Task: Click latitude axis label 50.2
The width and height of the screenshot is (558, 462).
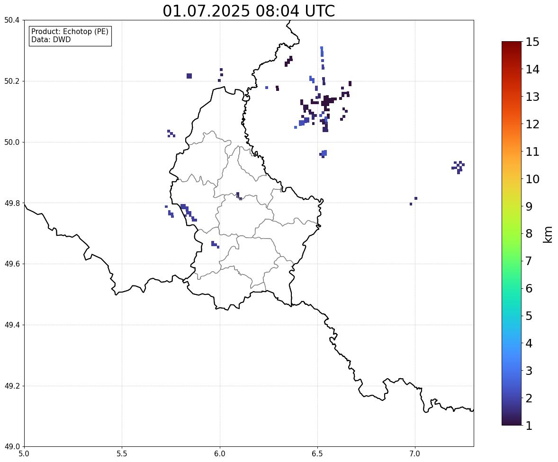Action: (12, 81)
